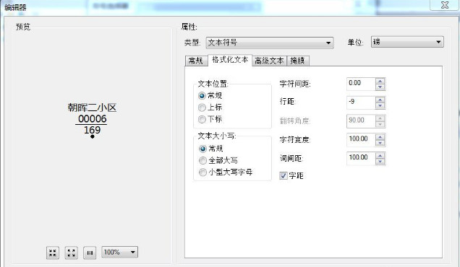
Task: Increase 行距 with the up arrow
Action: click(380, 100)
